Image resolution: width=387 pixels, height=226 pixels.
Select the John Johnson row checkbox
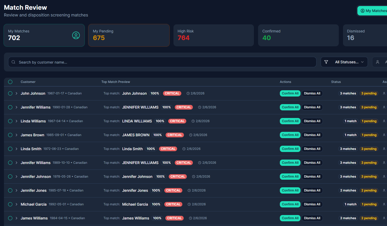(10, 93)
